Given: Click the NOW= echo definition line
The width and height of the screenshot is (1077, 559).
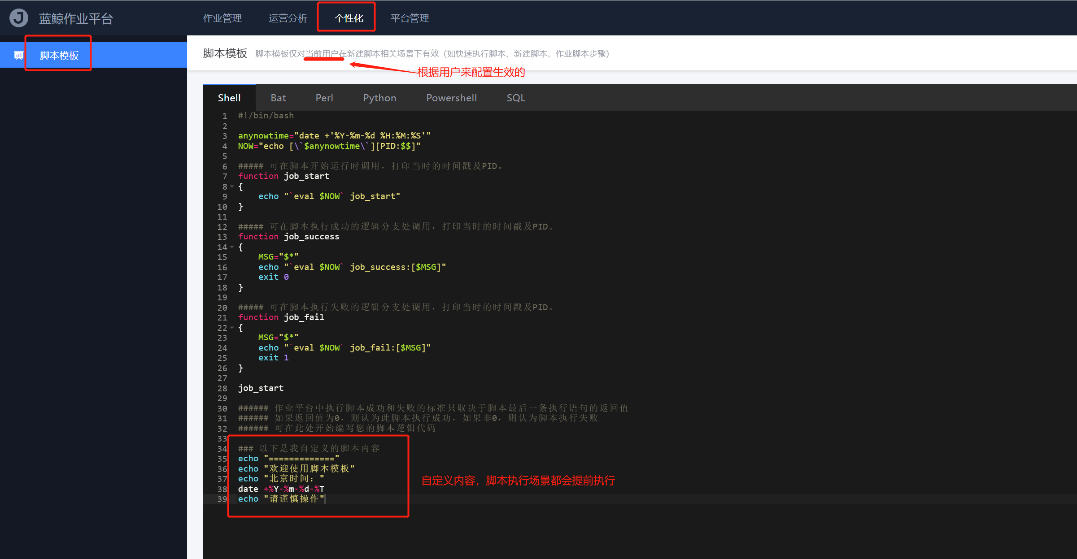Looking at the screenshot, I should point(329,146).
